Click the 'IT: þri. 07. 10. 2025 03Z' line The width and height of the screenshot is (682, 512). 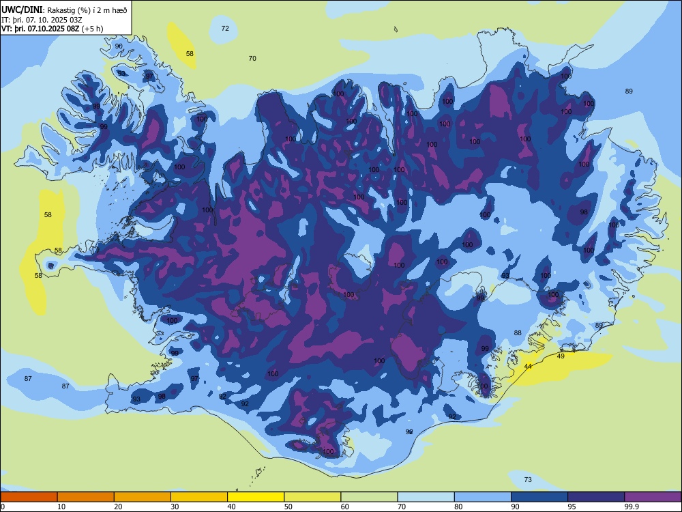42,20
